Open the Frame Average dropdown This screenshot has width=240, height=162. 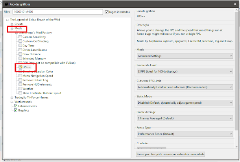185,118
